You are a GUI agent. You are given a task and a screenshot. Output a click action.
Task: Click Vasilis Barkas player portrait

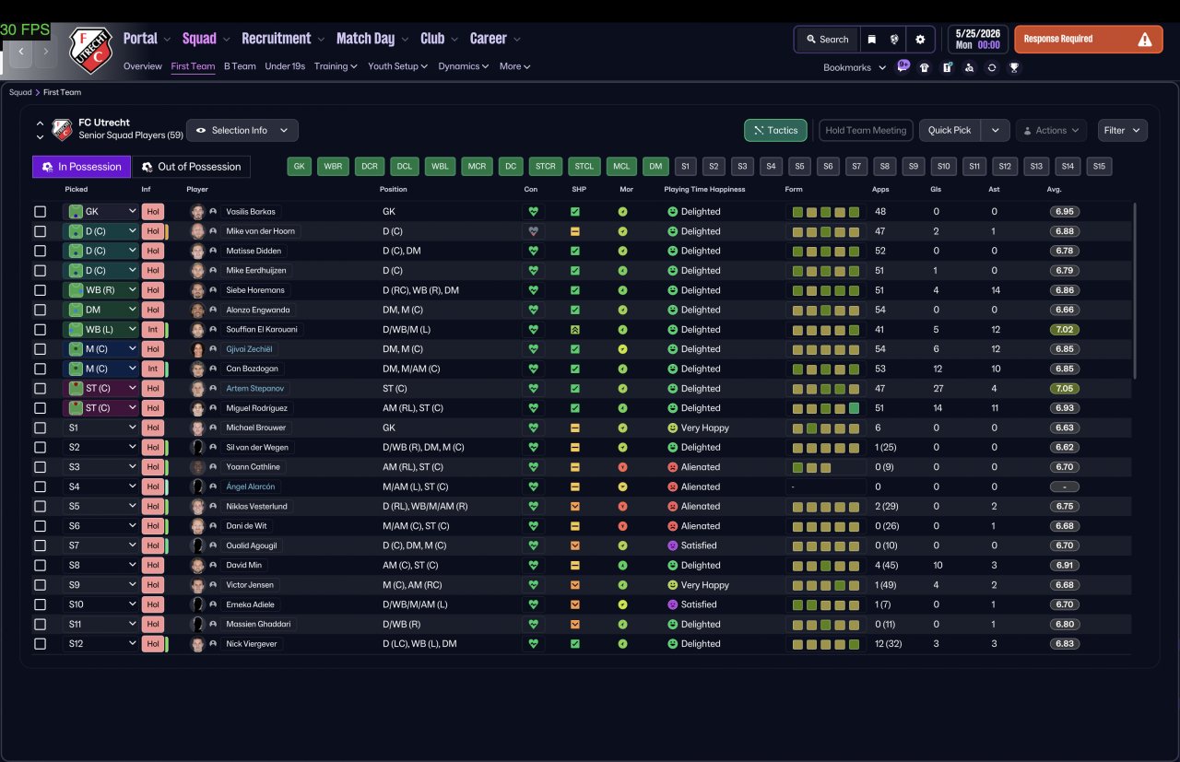coord(197,211)
